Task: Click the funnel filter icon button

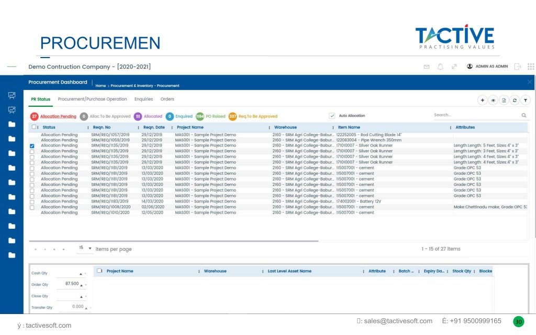Action: [x=526, y=100]
